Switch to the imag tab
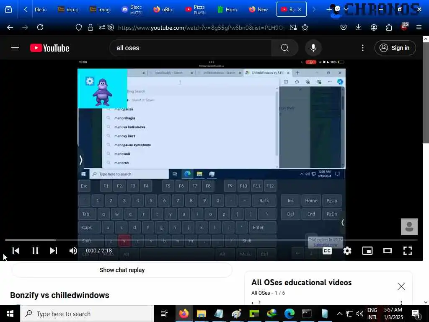Image resolution: width=429 pixels, height=322 pixels. [100, 10]
